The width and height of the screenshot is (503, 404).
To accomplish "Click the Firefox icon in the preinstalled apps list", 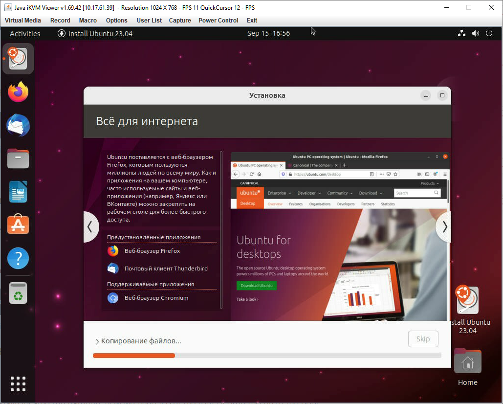I will click(x=113, y=251).
